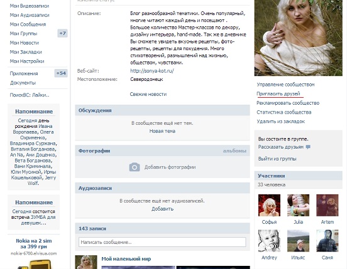Screen dimensions: 347x269
Task: Click the Andrey name link
Action: pyautogui.click(x=269, y=258)
